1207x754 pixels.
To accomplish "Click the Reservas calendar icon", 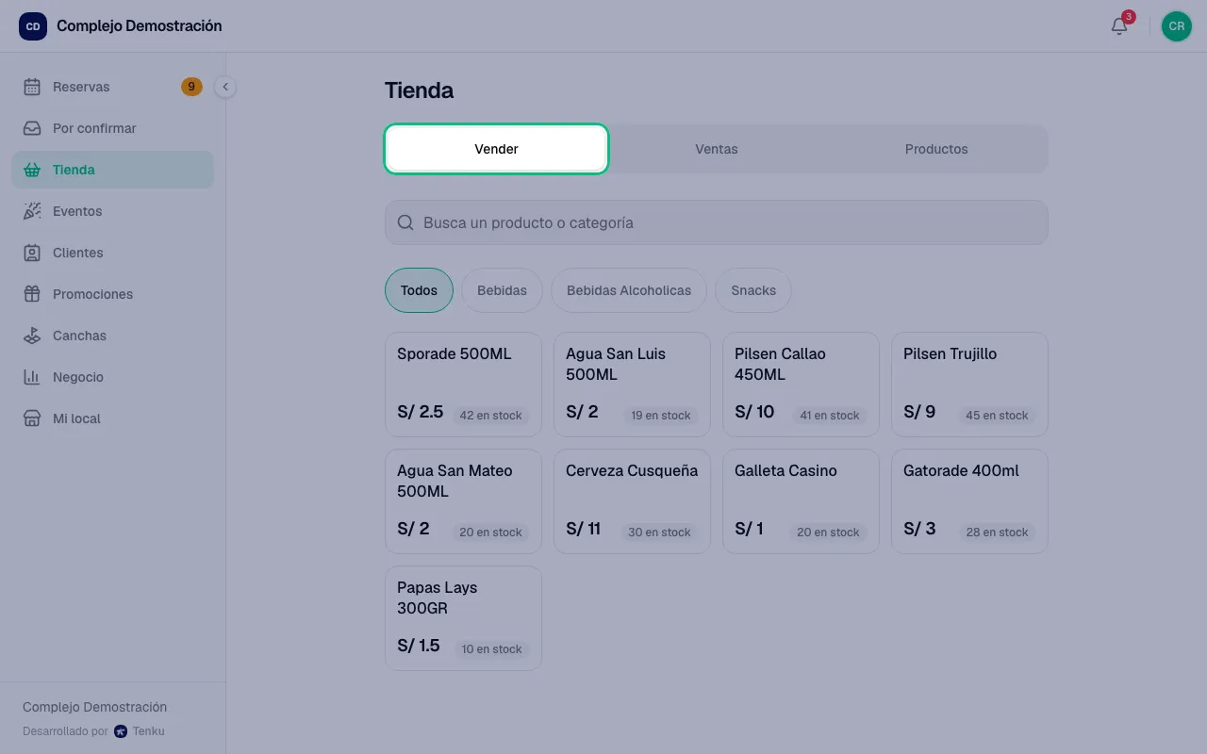I will [x=32, y=87].
